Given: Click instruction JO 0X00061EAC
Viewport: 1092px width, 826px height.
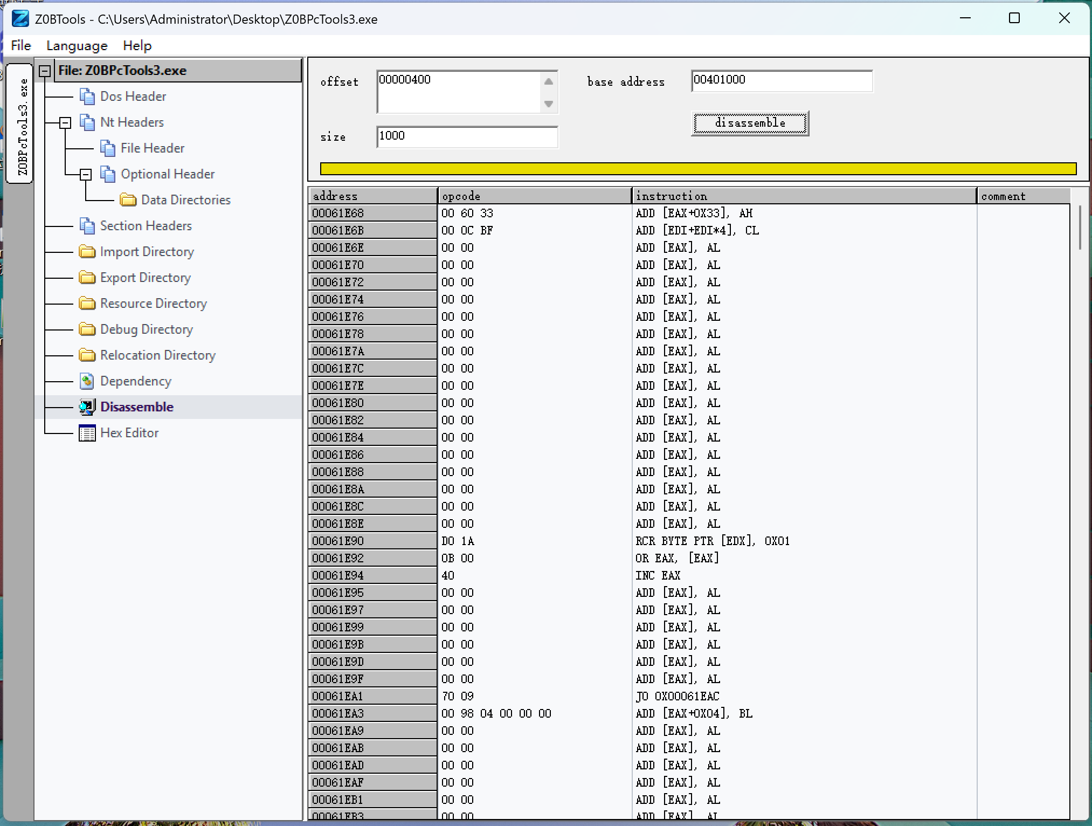Looking at the screenshot, I should click(x=678, y=697).
